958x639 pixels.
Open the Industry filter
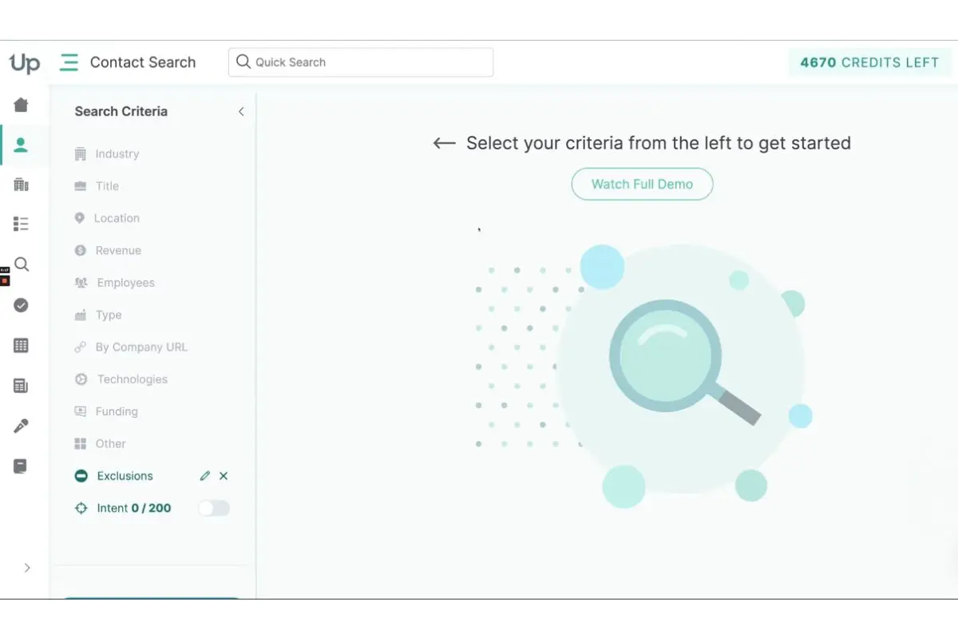116,153
